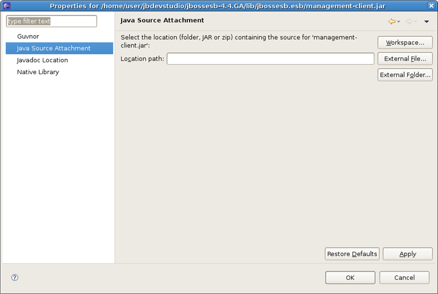Open the Javadoc Location page
The width and height of the screenshot is (438, 294).
[x=42, y=60]
